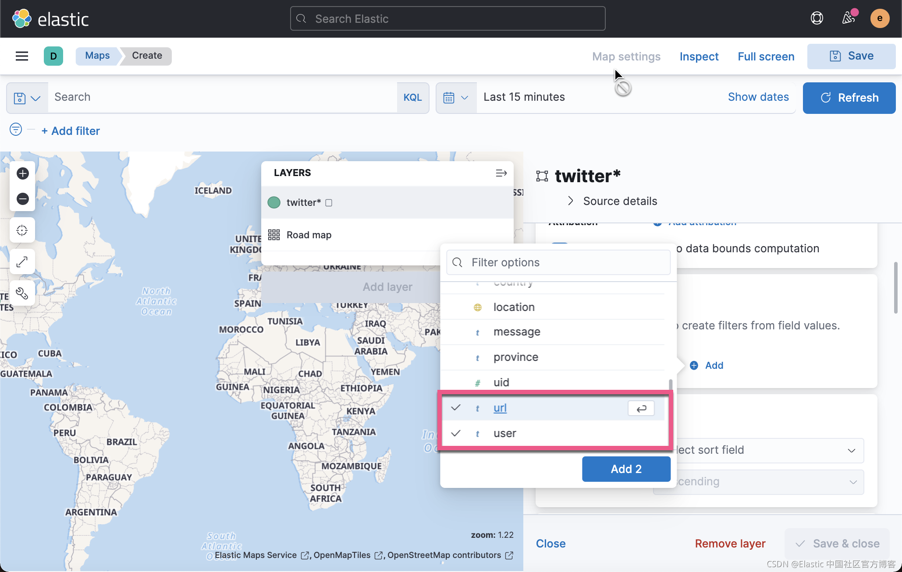Click the fit to data bounds icon
Screen dimensions: 902x572
coord(22,230)
